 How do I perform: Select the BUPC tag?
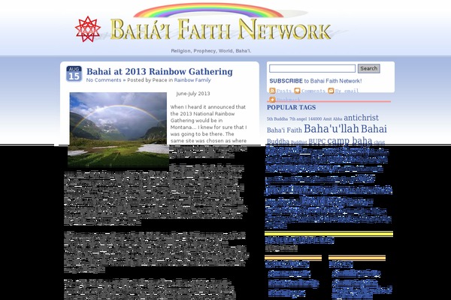point(316,142)
